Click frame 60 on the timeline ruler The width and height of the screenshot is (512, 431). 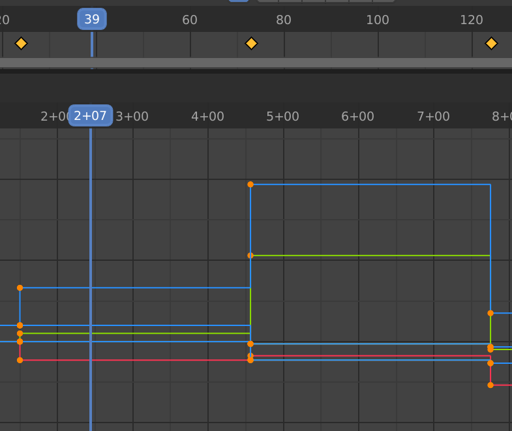point(190,20)
